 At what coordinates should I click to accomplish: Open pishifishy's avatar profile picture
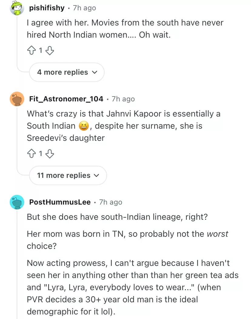(x=17, y=8)
